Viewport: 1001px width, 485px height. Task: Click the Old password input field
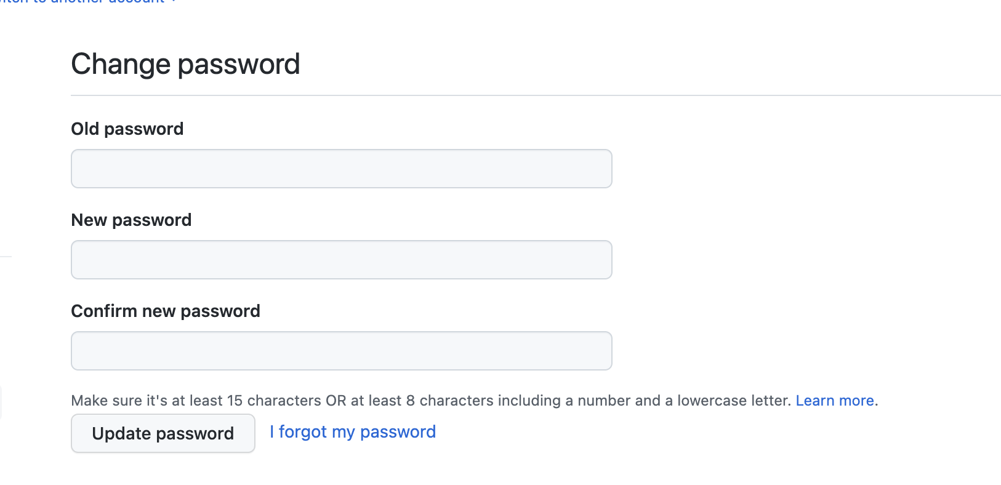[x=341, y=168]
